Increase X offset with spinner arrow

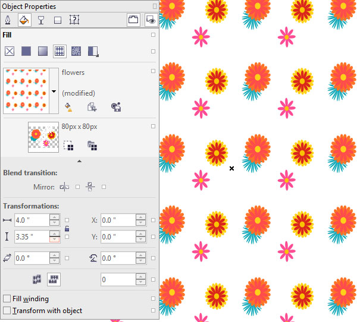coord(140,217)
